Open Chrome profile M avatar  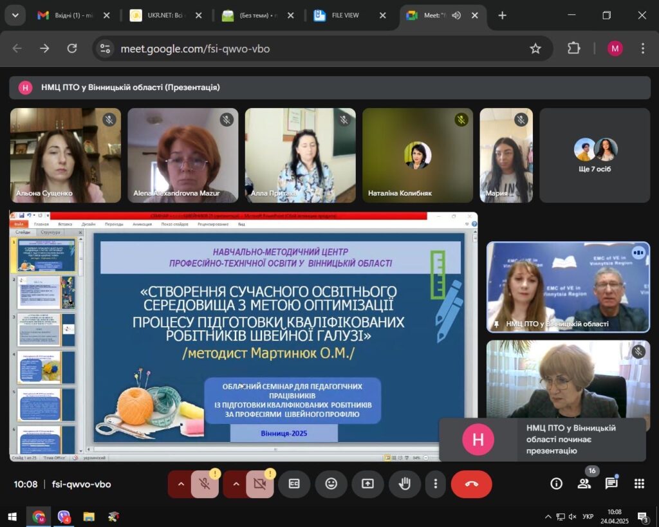tap(615, 49)
